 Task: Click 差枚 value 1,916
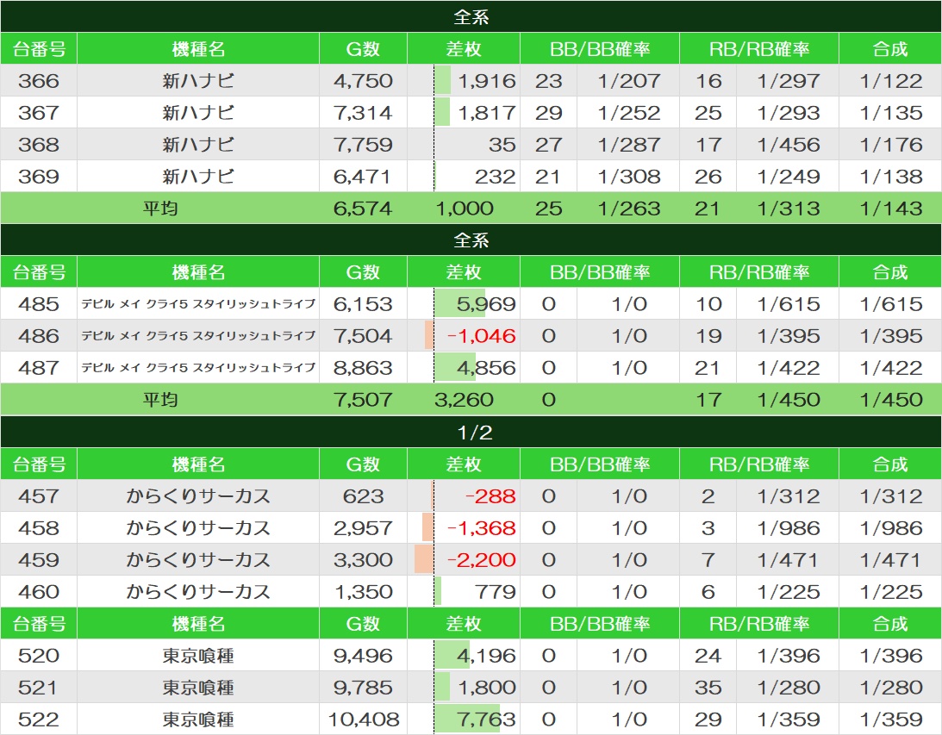pyautogui.click(x=487, y=80)
